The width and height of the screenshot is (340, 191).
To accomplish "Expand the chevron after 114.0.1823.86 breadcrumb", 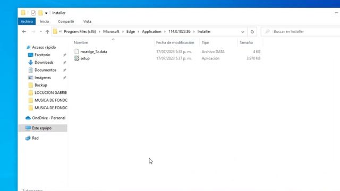I will click(x=194, y=32).
